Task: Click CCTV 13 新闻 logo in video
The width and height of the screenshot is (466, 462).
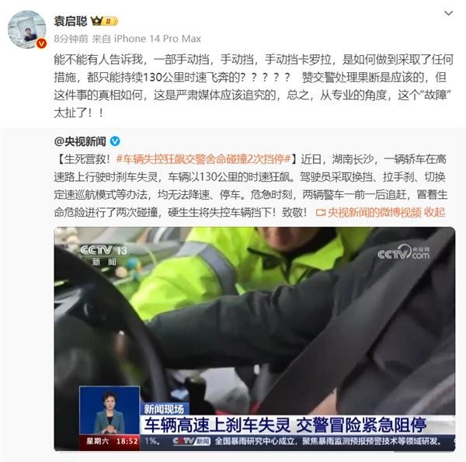Action: tap(104, 255)
